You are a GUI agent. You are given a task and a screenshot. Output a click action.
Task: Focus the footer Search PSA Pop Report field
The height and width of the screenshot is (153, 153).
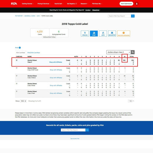73,130
